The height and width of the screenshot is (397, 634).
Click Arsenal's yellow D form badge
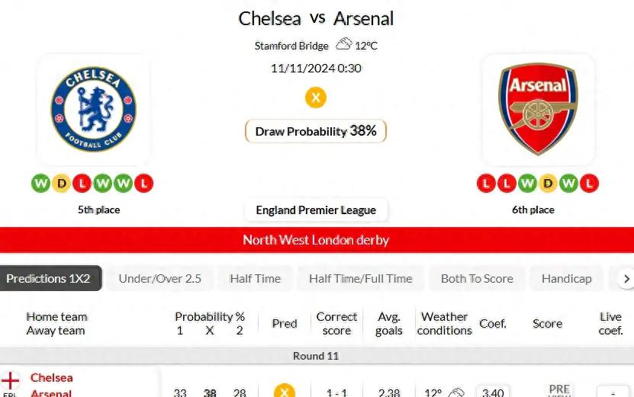coord(548,184)
